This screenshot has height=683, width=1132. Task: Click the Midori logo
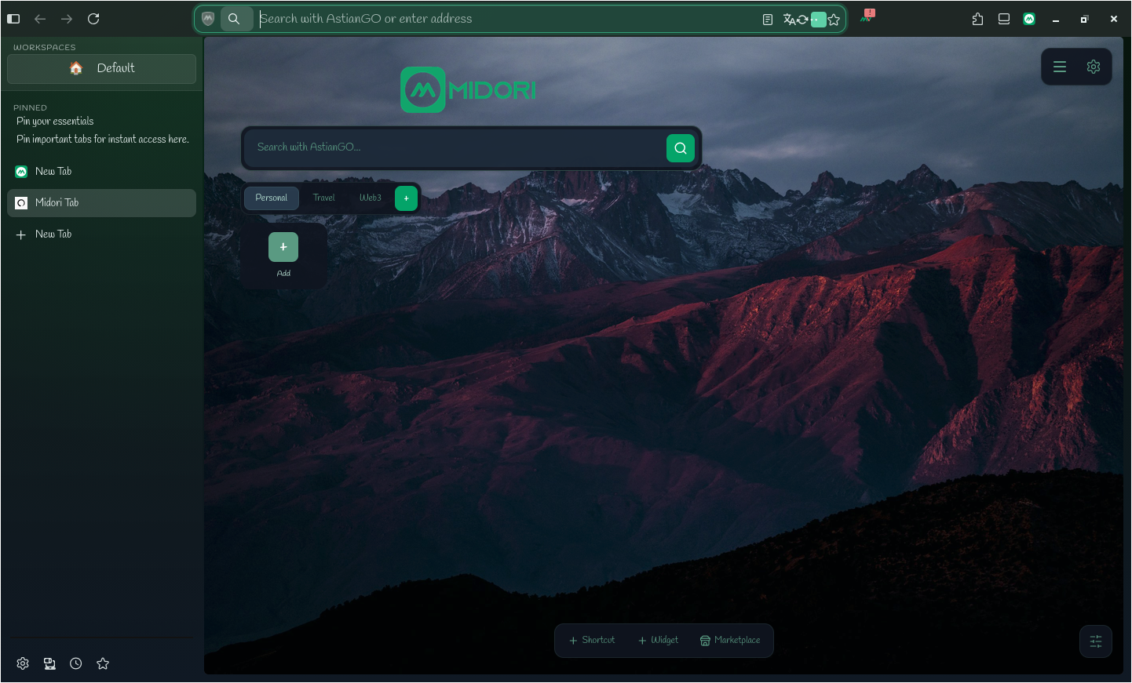[469, 90]
